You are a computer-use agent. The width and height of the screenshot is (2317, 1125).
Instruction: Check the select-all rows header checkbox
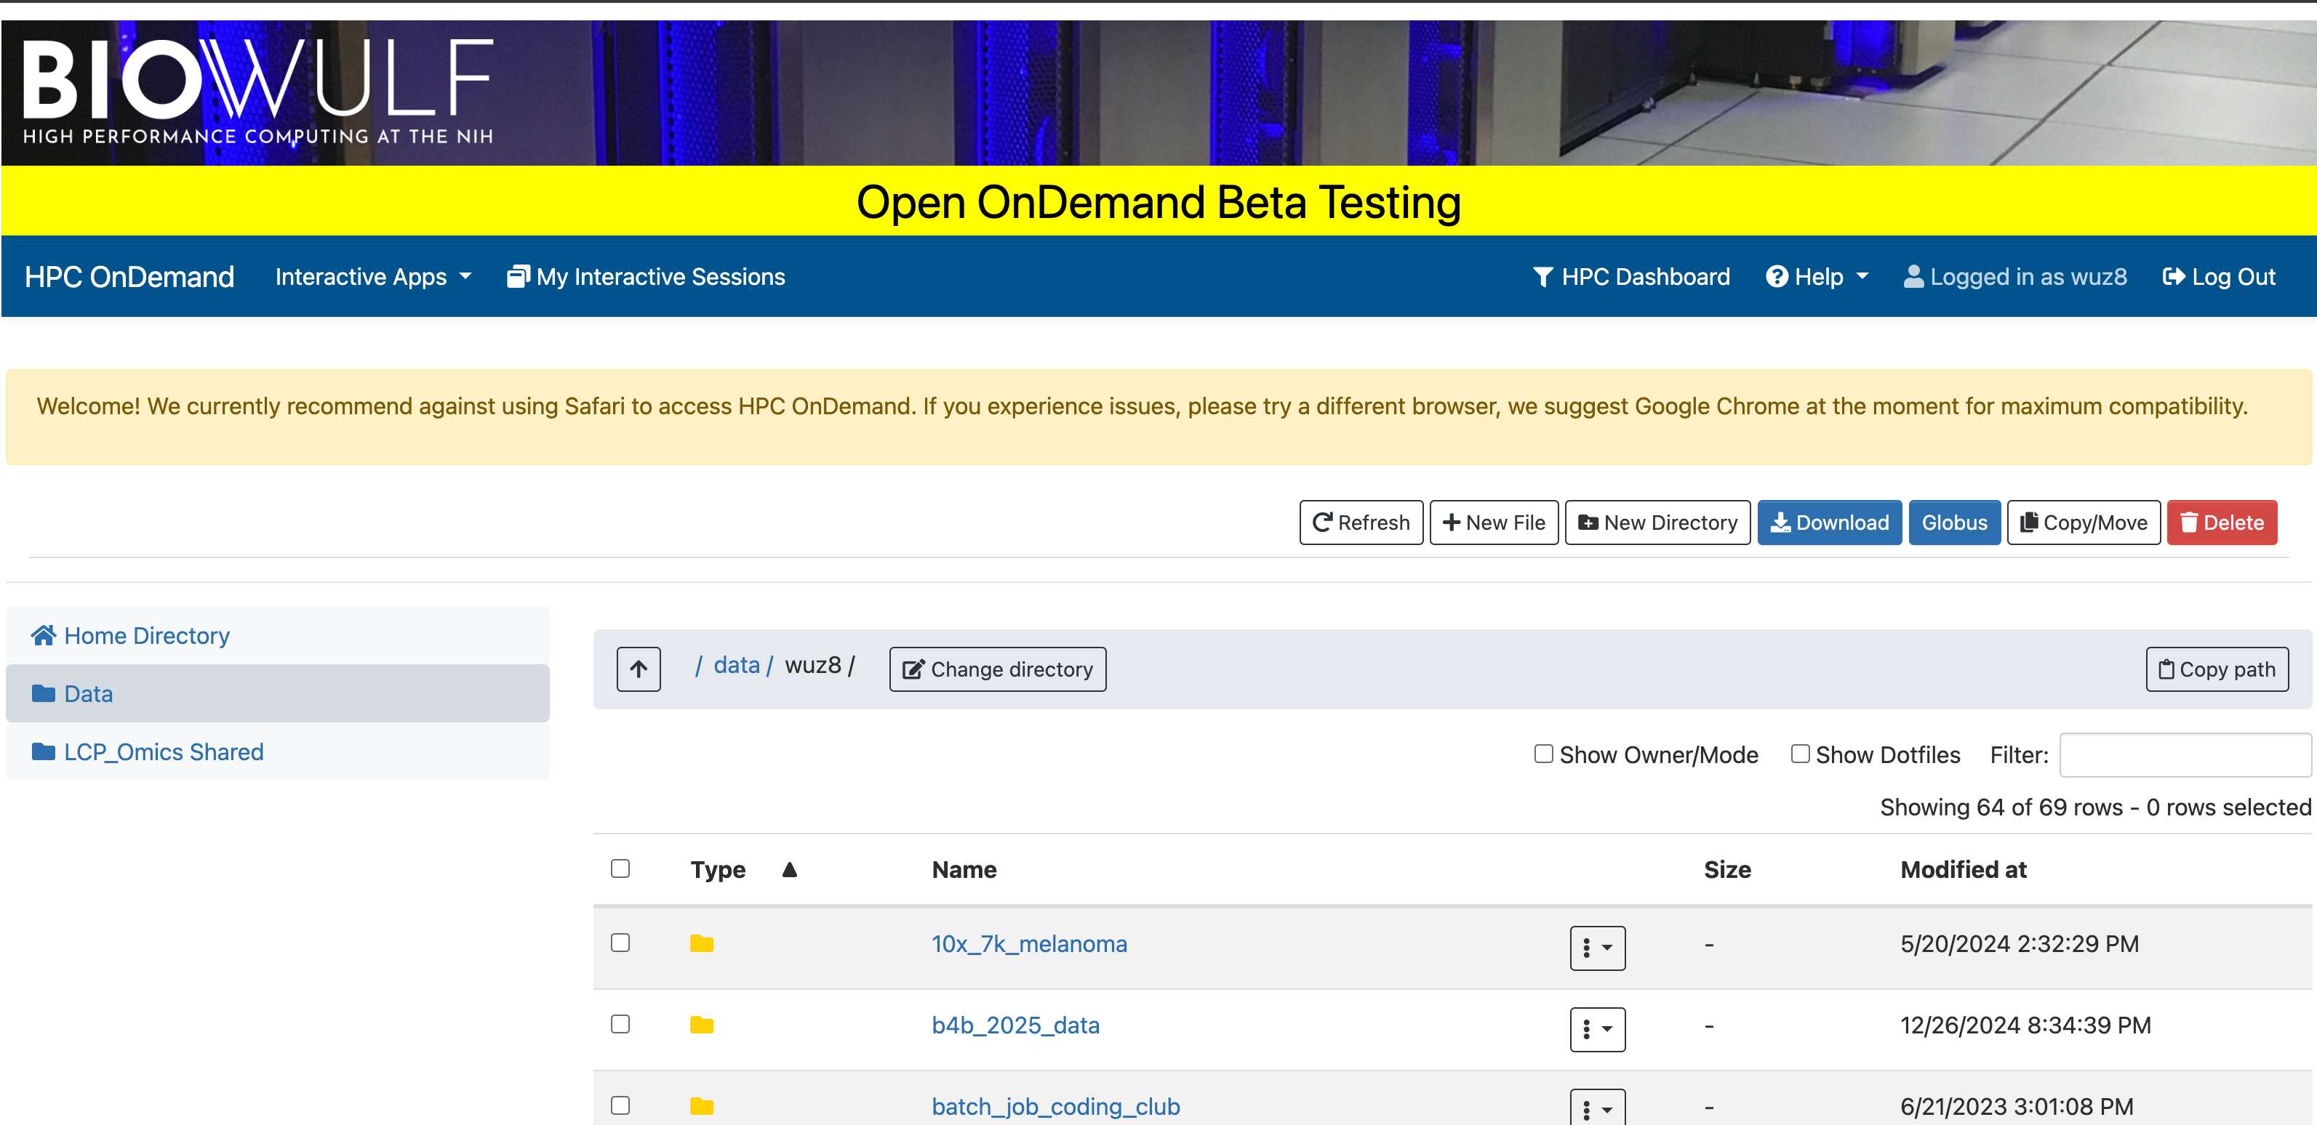[x=620, y=868]
